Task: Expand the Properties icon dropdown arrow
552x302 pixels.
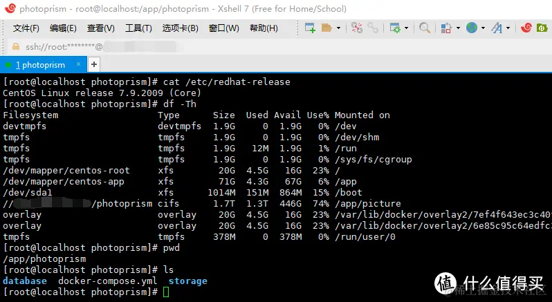Action: (406, 28)
